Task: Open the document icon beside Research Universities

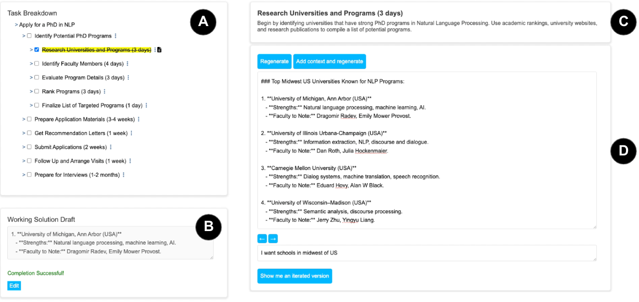Action: 159,50
